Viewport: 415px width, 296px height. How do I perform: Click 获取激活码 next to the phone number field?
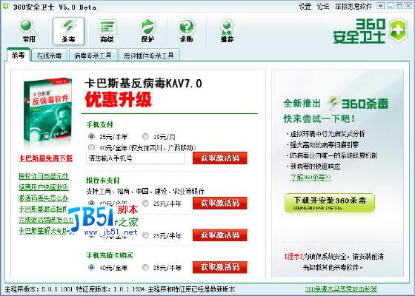(220, 158)
